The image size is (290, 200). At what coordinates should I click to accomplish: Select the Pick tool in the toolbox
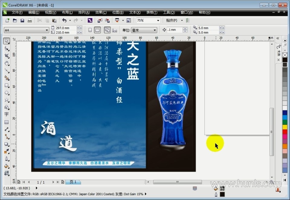(x=7, y=41)
